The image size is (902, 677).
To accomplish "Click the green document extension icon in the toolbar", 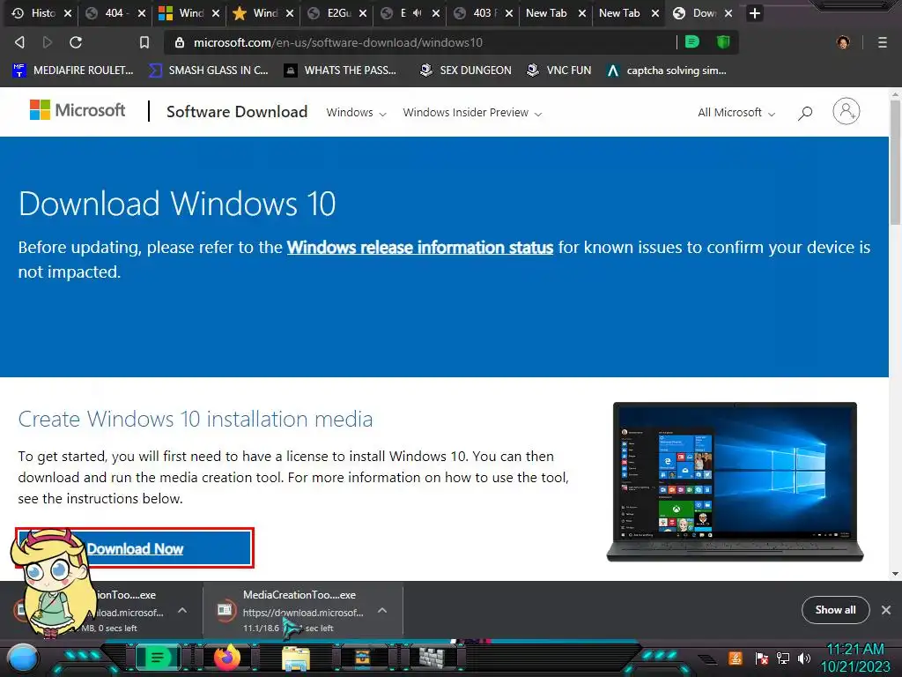I will 692,41.
